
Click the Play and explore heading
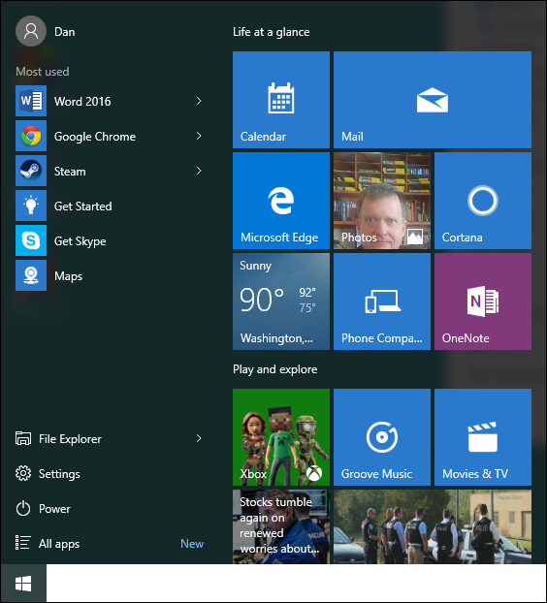[x=275, y=369]
